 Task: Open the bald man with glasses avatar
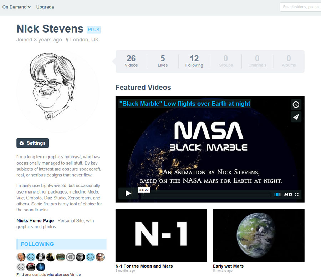click(21, 257)
